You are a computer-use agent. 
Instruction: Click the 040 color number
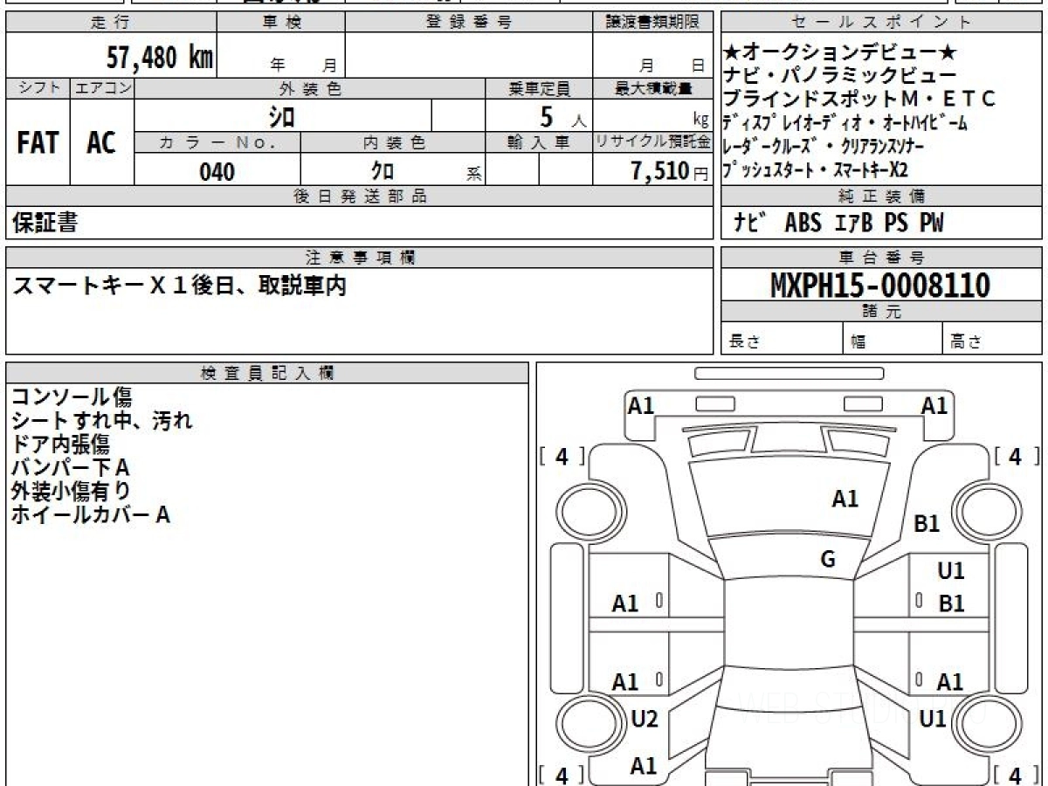coord(217,171)
